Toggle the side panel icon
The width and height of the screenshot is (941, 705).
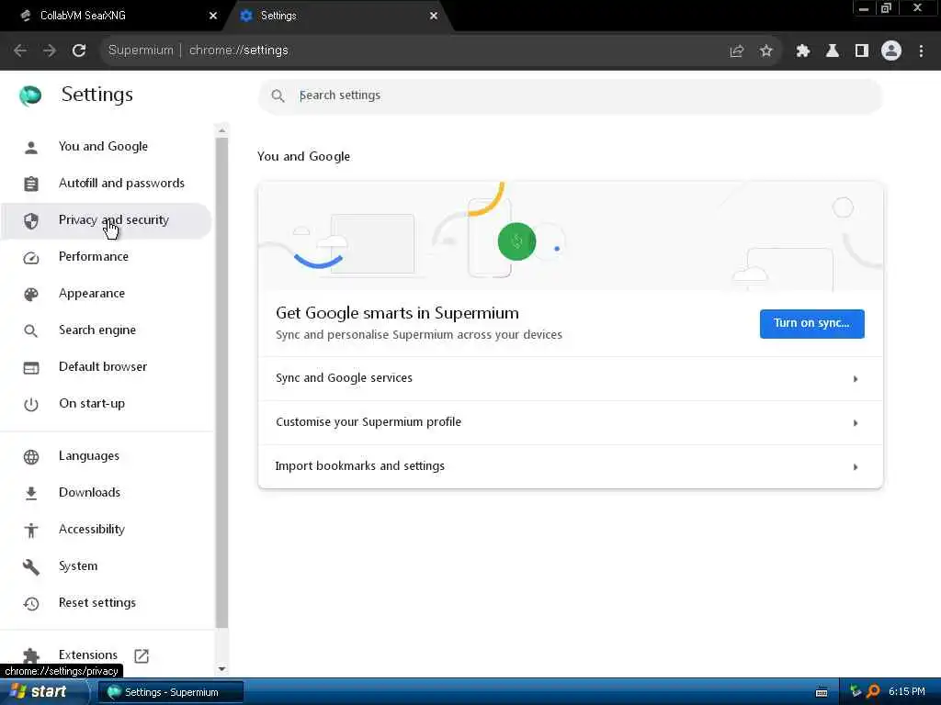click(x=862, y=51)
